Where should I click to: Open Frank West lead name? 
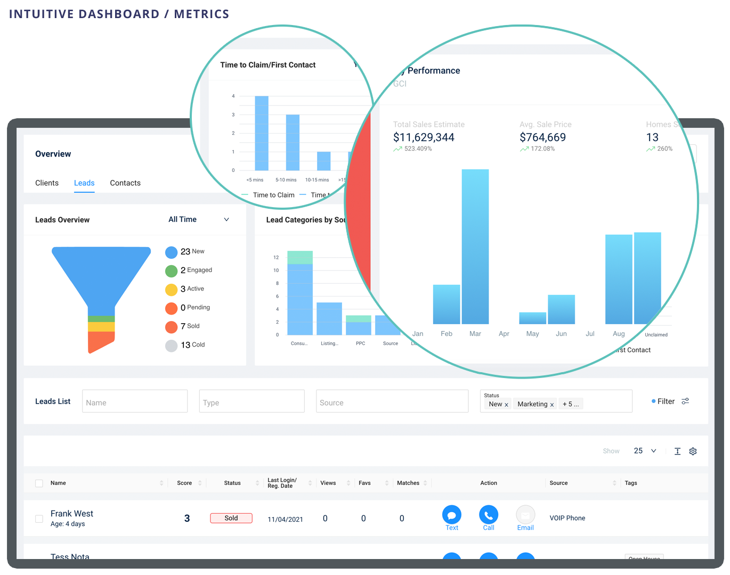[72, 513]
